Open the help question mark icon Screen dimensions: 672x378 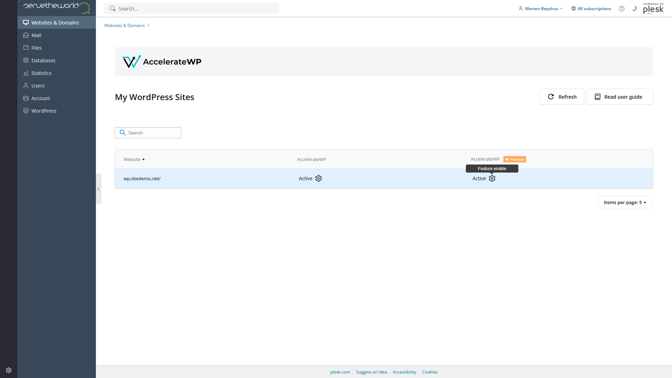(x=622, y=8)
